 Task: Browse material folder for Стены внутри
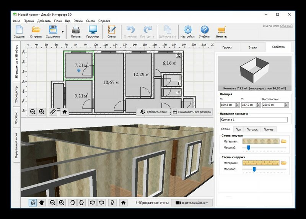click(284, 141)
